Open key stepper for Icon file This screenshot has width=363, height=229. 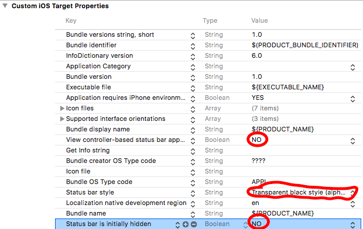[x=193, y=172]
